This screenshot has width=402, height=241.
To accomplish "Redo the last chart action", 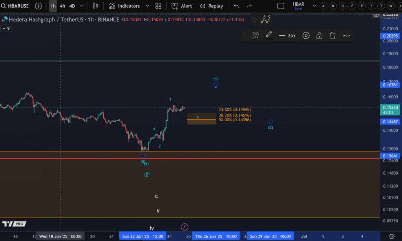I will 249,6.
